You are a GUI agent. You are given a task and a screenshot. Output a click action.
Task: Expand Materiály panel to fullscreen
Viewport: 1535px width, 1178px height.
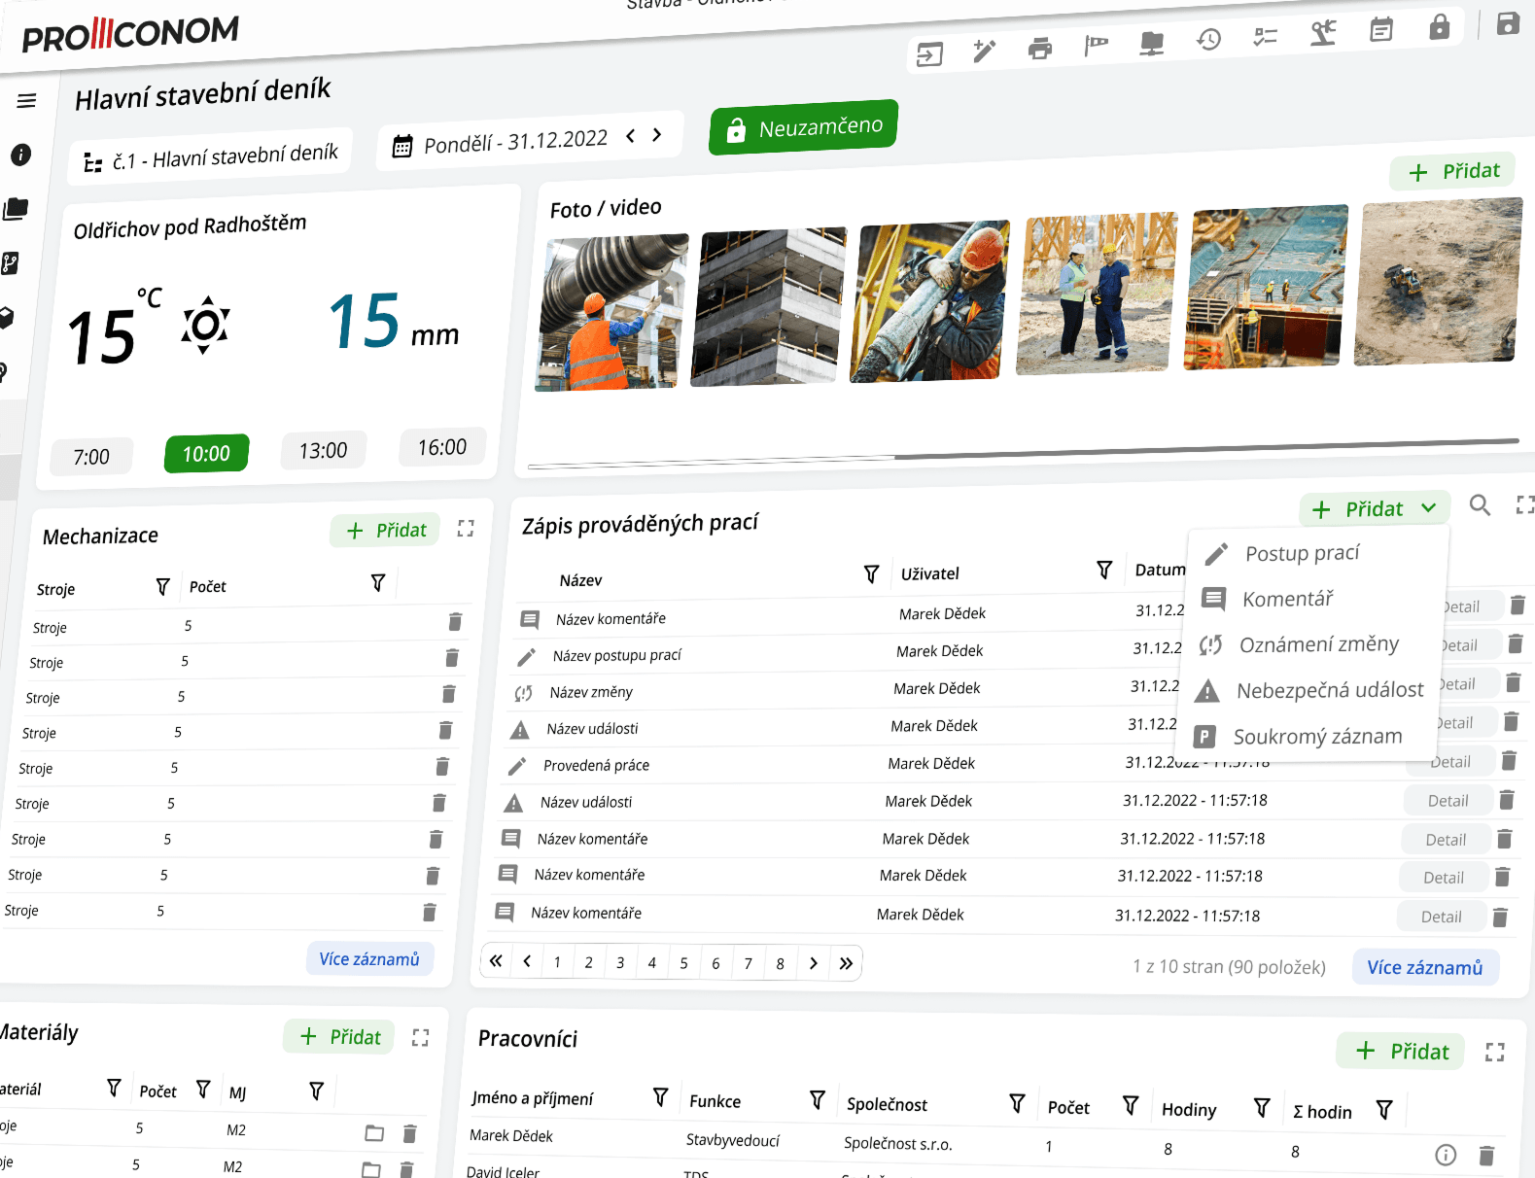(420, 1037)
